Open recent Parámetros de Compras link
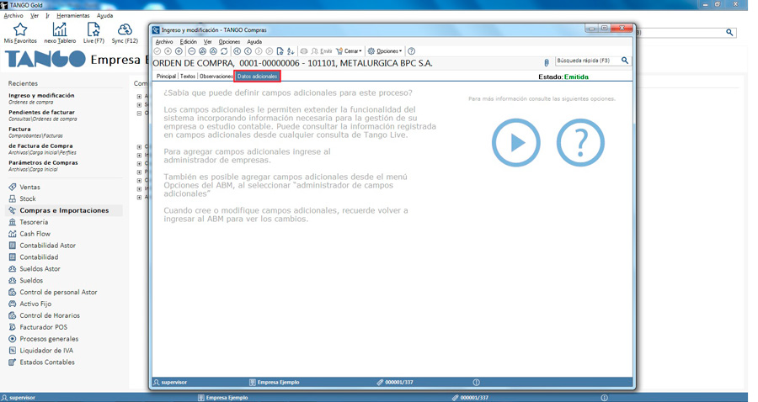Image resolution: width=758 pixels, height=402 pixels. click(43, 166)
